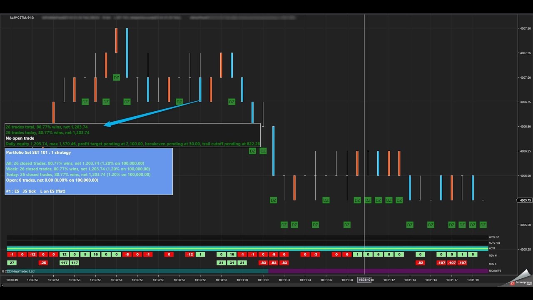Click the purple segment of the kbDeltaTF3 bar
This screenshot has width=533, height=300.
[x=378, y=271]
